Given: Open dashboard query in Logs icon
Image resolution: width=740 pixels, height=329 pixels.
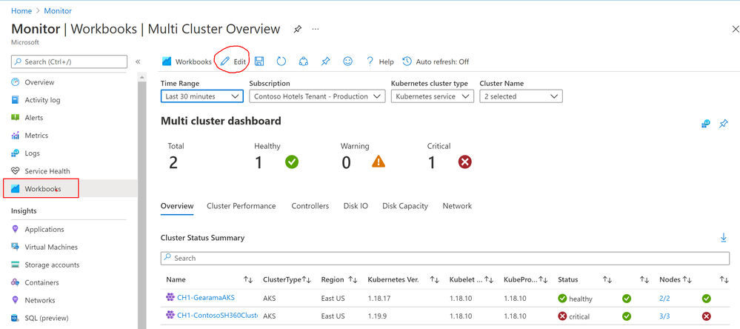Looking at the screenshot, I should [705, 124].
